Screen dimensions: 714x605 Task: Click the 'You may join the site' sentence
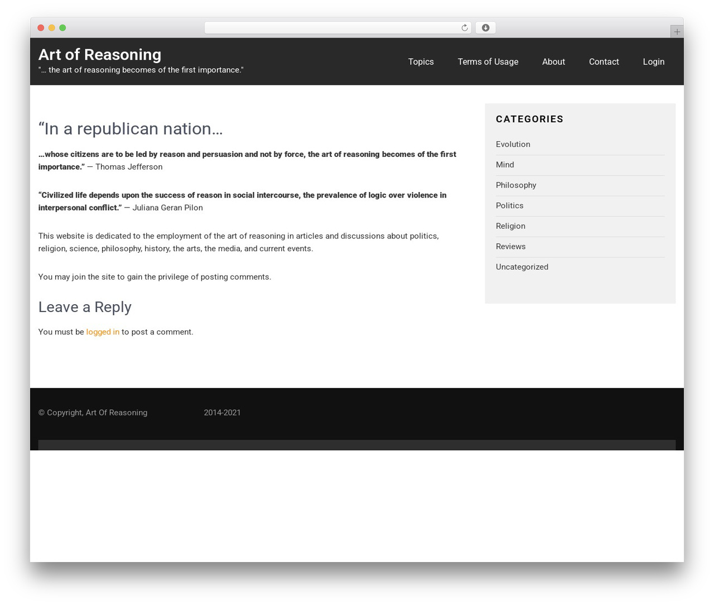coord(155,277)
